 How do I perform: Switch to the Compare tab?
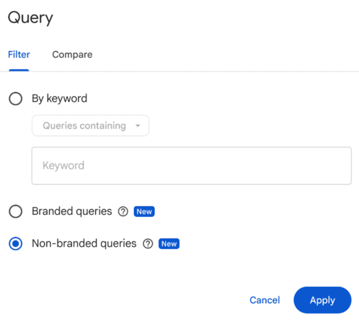tap(72, 54)
